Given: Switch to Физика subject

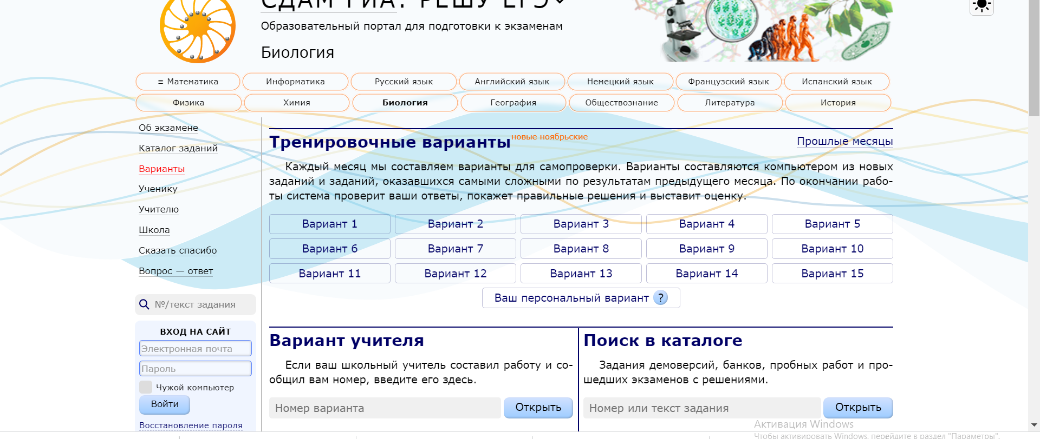Looking at the screenshot, I should (x=188, y=103).
